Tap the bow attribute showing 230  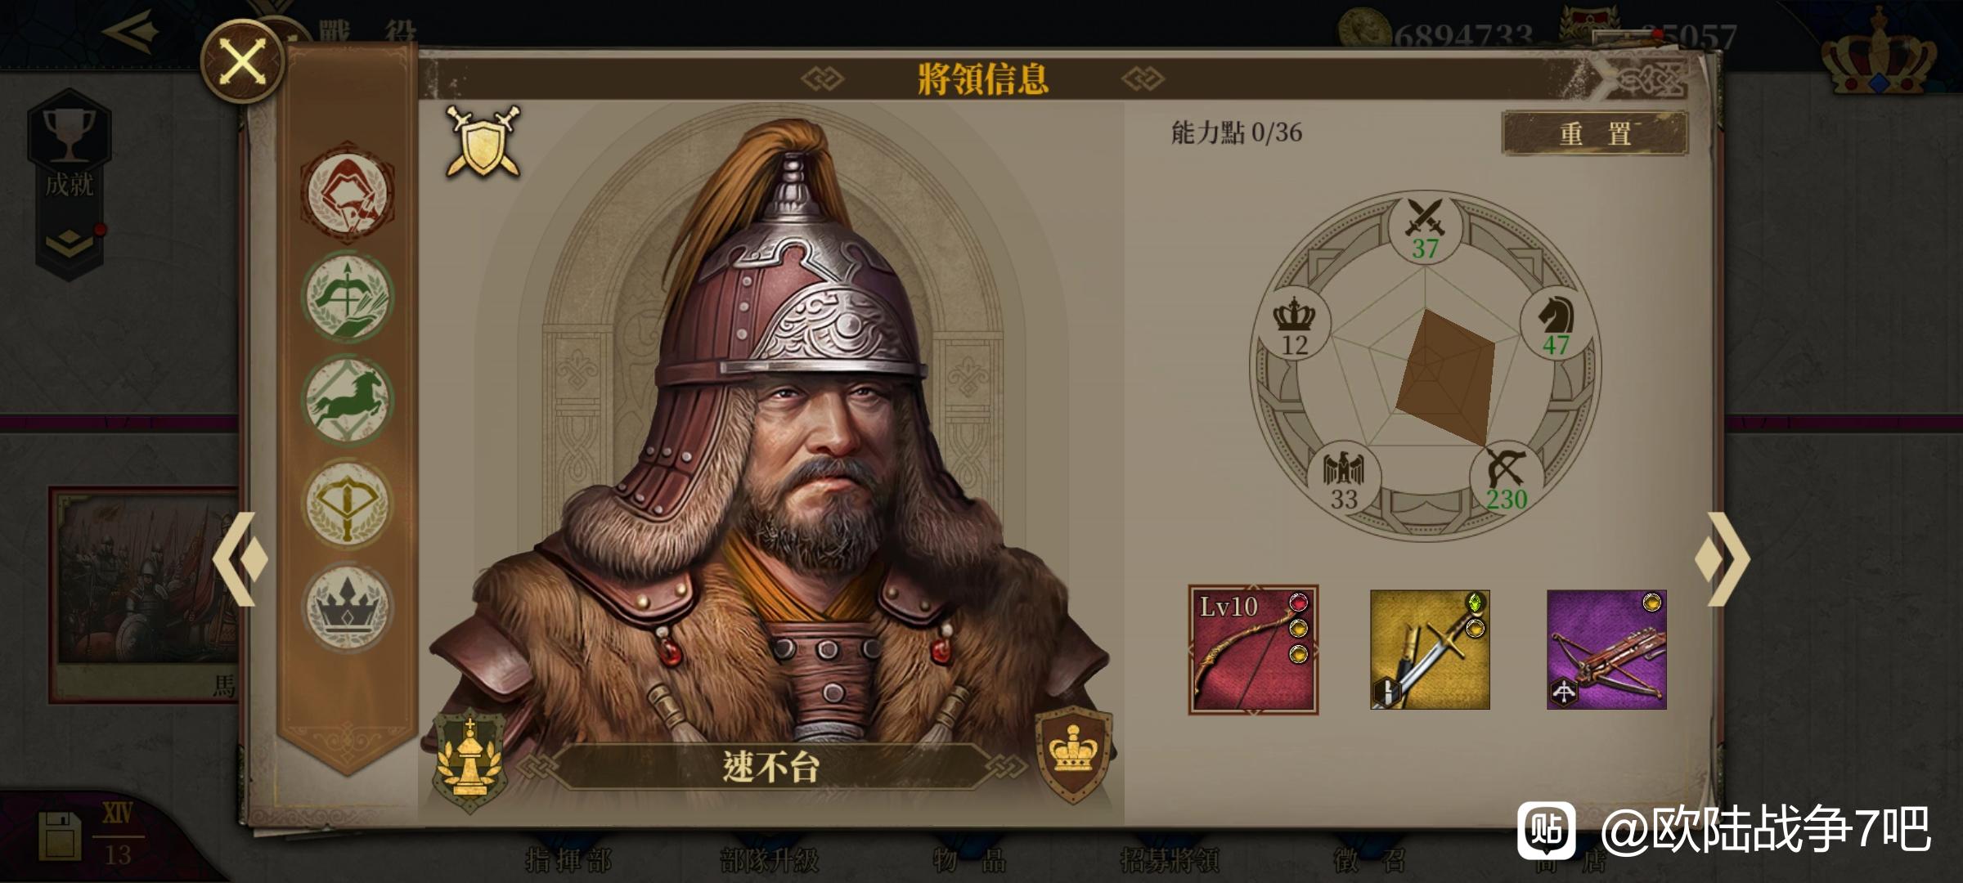click(x=1507, y=478)
